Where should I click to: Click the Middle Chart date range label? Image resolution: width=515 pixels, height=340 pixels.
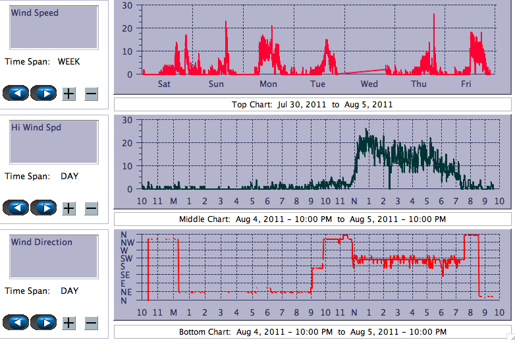312,219
